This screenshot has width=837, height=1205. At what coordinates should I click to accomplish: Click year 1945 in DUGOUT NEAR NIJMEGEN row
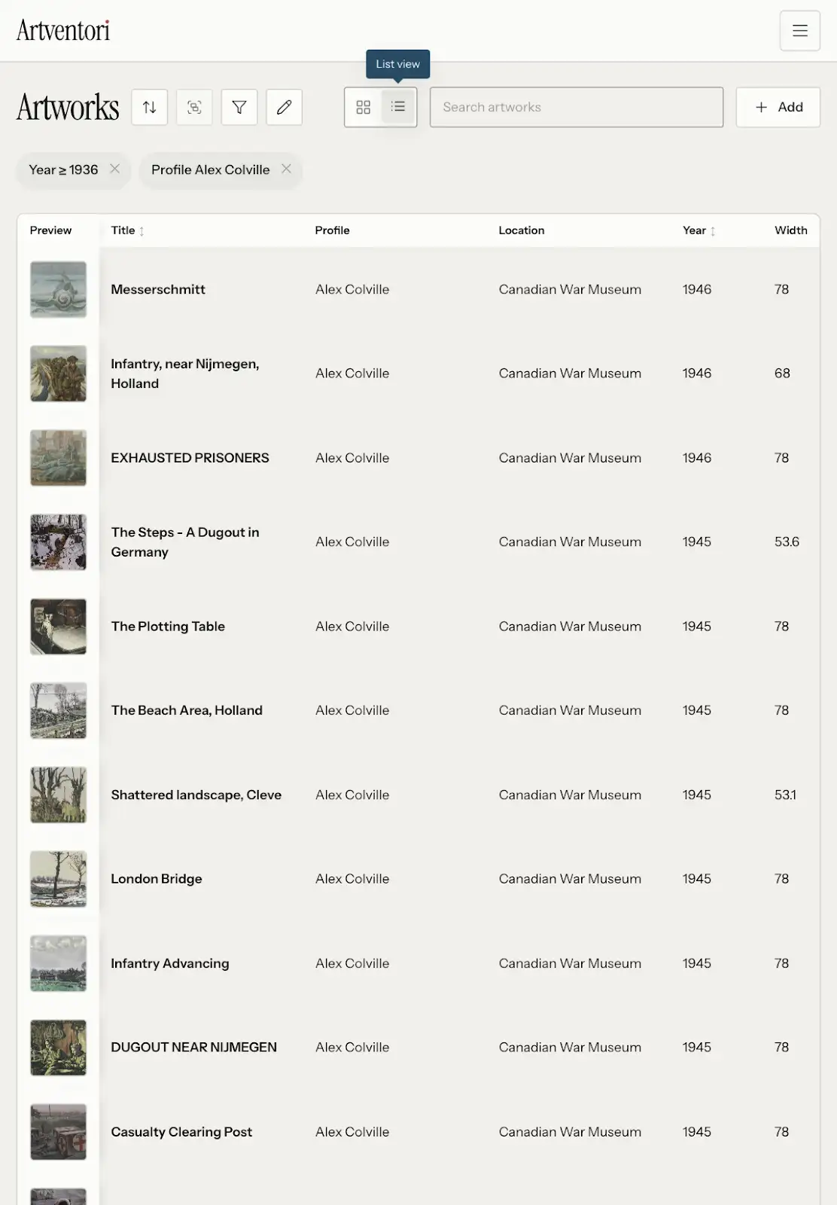(x=697, y=1048)
